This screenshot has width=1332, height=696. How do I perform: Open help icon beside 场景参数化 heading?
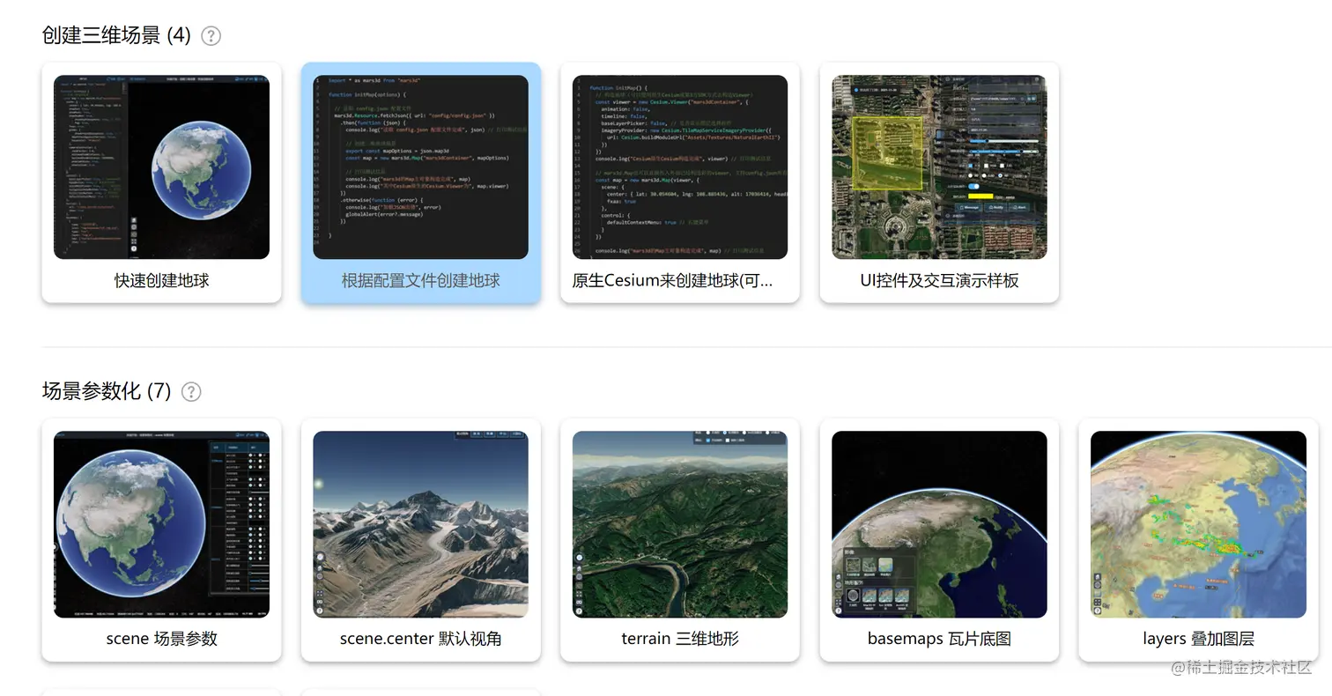coord(191,392)
